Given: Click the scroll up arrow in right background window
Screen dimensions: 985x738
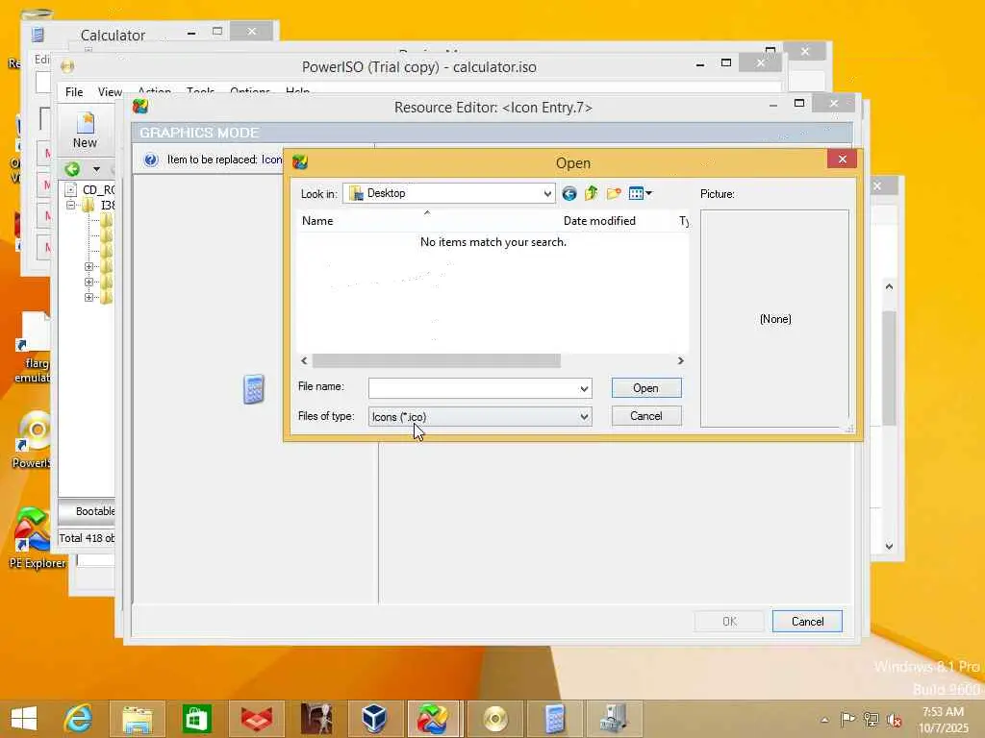Looking at the screenshot, I should (x=889, y=286).
